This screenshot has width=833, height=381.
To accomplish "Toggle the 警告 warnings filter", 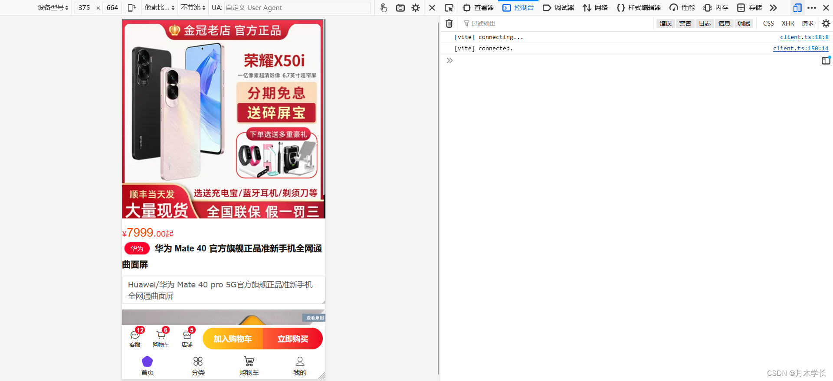I will [x=685, y=23].
